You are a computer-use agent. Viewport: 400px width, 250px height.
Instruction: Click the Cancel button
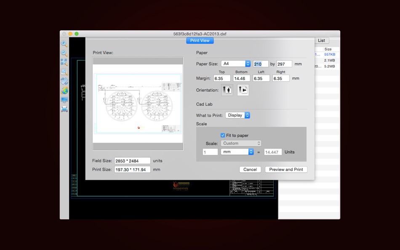click(x=250, y=170)
